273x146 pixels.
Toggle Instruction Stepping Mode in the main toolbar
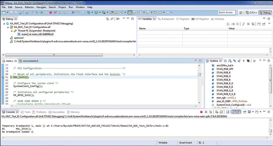click(73, 12)
